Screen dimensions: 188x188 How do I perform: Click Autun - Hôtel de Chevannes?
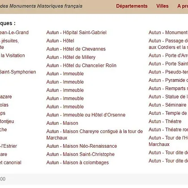click(x=76, y=49)
